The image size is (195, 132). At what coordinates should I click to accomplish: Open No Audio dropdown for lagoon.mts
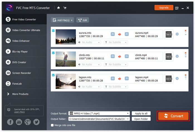point(89,87)
